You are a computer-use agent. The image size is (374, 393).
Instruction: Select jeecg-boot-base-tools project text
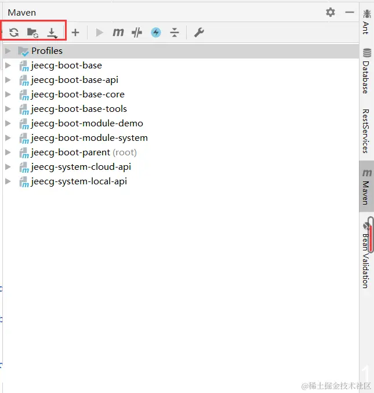coord(79,109)
